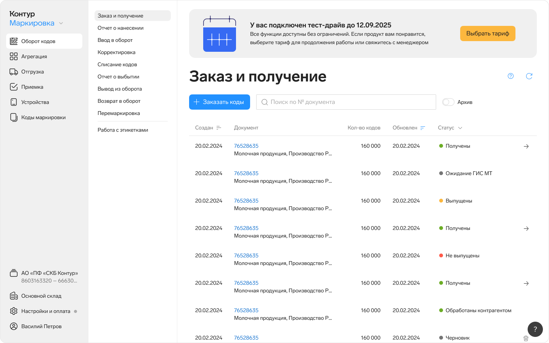
Task: Open Устройства in the sidebar
Action: coord(35,102)
